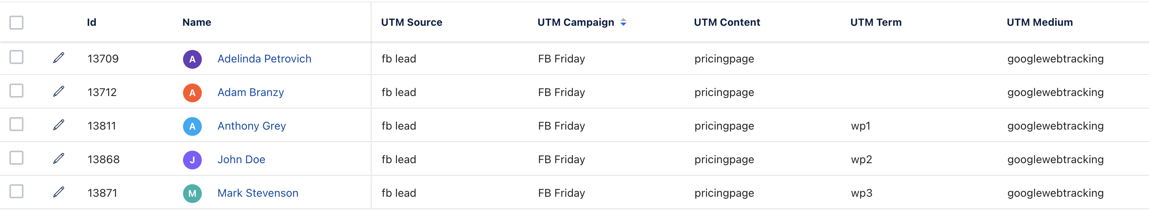Toggle the select-all header checkbox

[x=16, y=22]
